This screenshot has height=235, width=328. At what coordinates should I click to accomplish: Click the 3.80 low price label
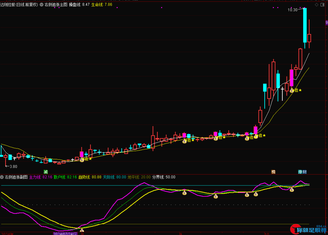13,166
